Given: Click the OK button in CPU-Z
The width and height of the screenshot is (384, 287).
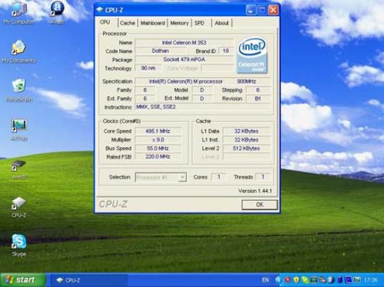Looking at the screenshot, I should tap(259, 205).
